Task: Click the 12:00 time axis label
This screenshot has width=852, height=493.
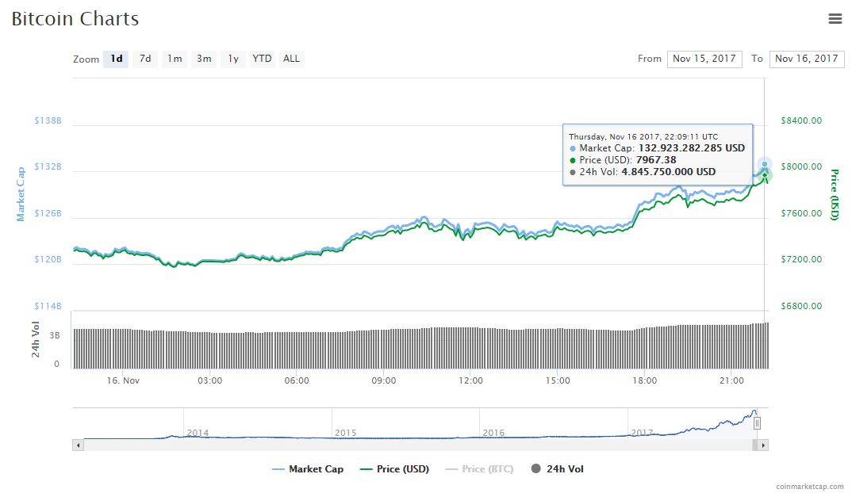Action: click(x=470, y=380)
